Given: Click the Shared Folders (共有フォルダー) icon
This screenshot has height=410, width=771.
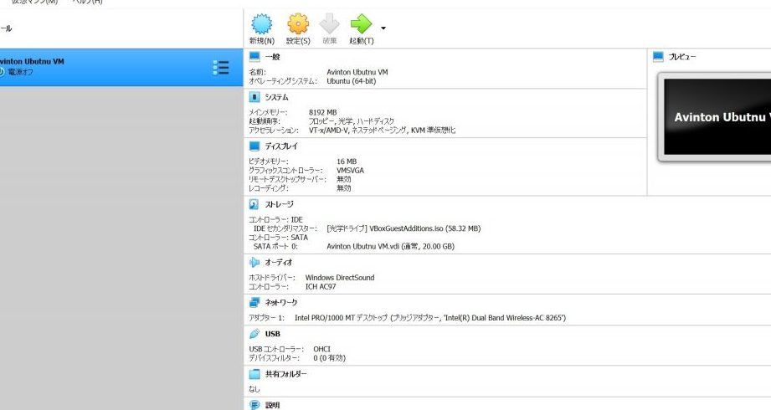Looking at the screenshot, I should tap(254, 374).
